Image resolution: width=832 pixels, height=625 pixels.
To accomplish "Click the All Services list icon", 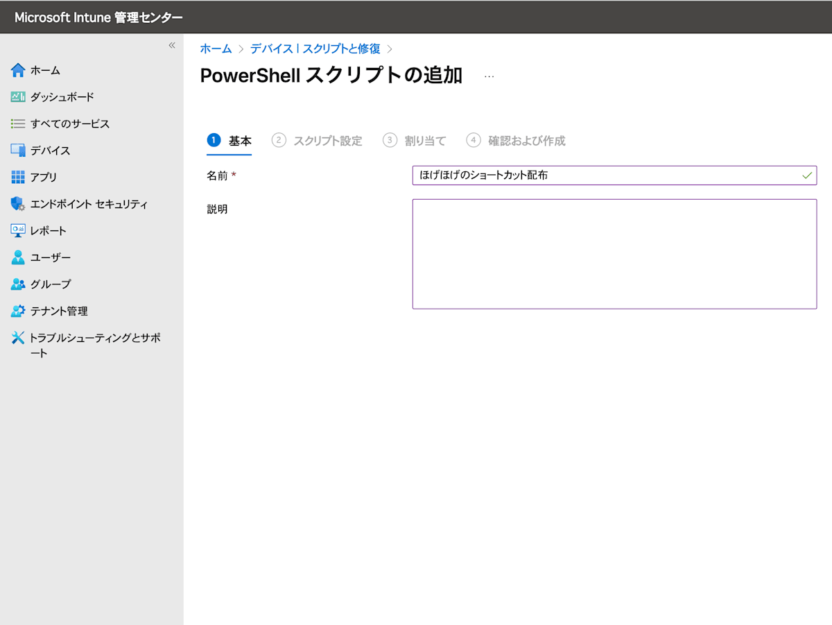I will (18, 123).
